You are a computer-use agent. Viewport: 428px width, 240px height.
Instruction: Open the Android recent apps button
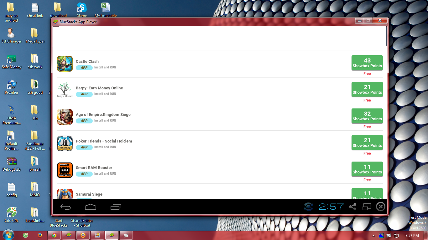point(116,207)
